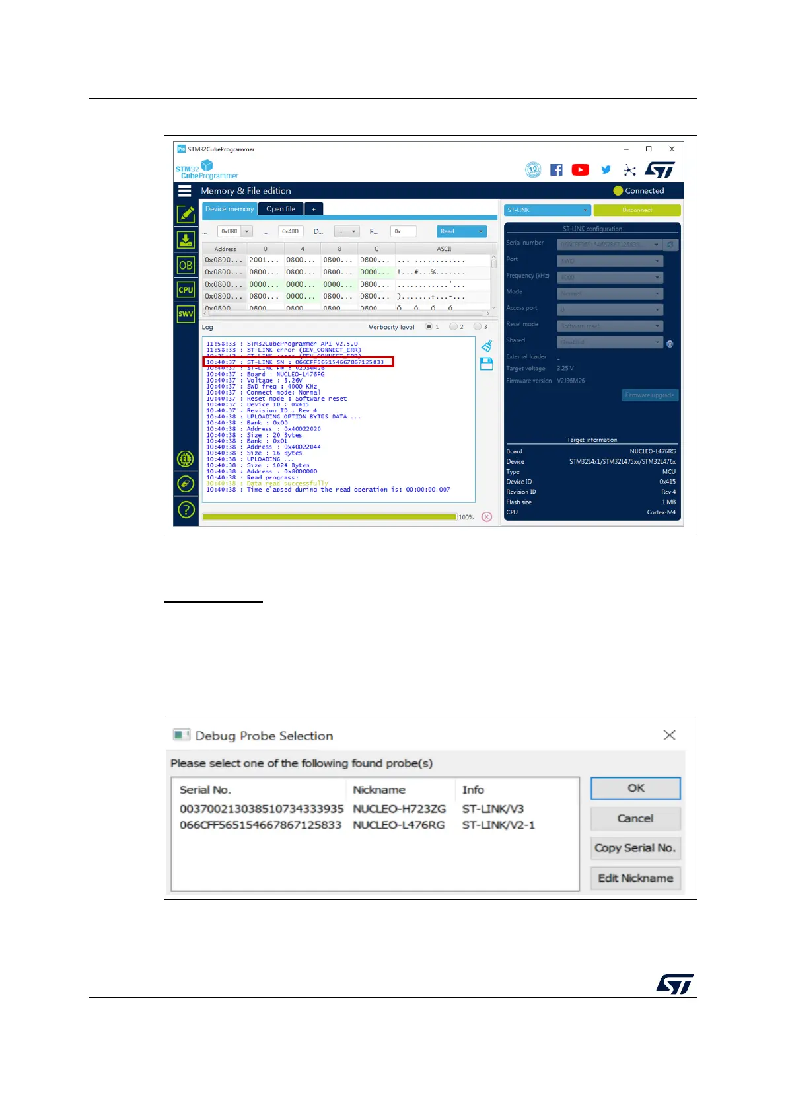Click the chip icon in the lower sidebar
Screen dimensions: 786x1113
click(186, 459)
